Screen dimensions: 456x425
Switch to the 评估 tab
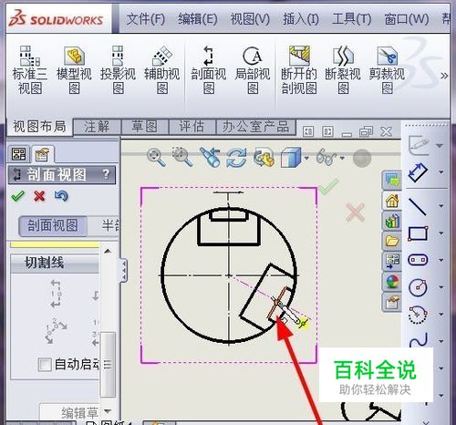click(192, 127)
